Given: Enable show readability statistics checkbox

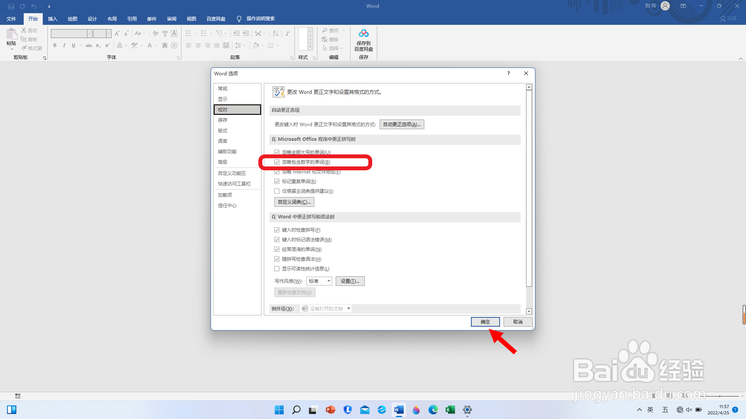Looking at the screenshot, I should coord(277,269).
